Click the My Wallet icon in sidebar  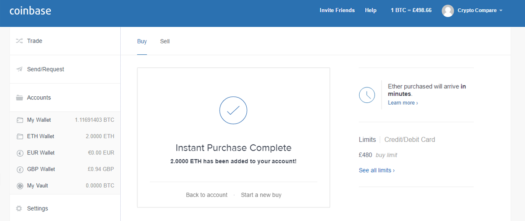20,120
